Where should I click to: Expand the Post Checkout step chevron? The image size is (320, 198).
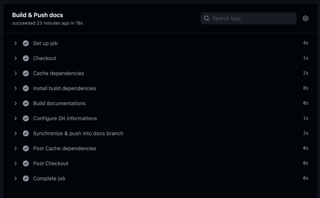pyautogui.click(x=16, y=163)
